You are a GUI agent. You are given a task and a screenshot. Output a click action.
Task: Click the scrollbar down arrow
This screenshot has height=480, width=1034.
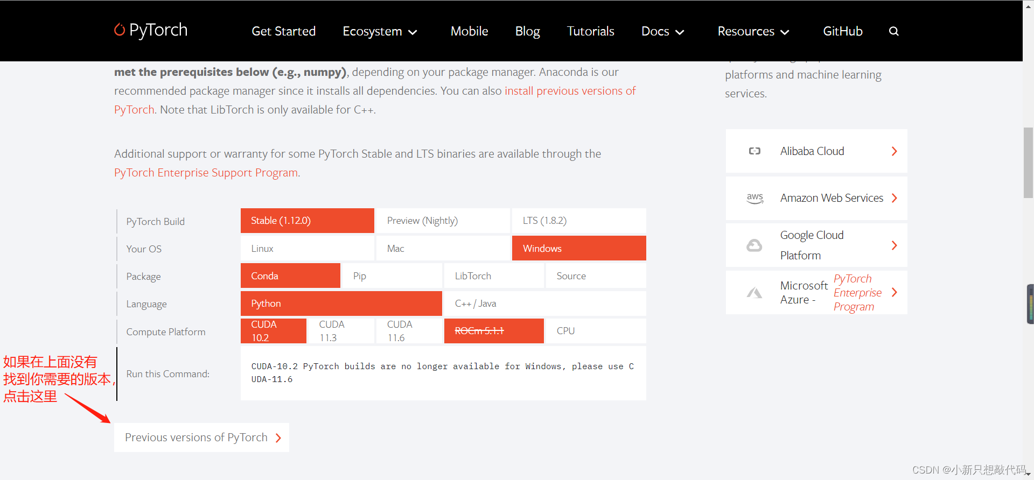[x=1028, y=474]
